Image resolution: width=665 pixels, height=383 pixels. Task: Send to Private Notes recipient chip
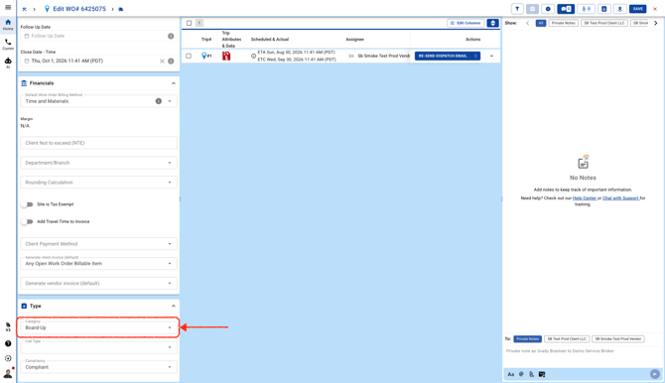click(x=528, y=339)
